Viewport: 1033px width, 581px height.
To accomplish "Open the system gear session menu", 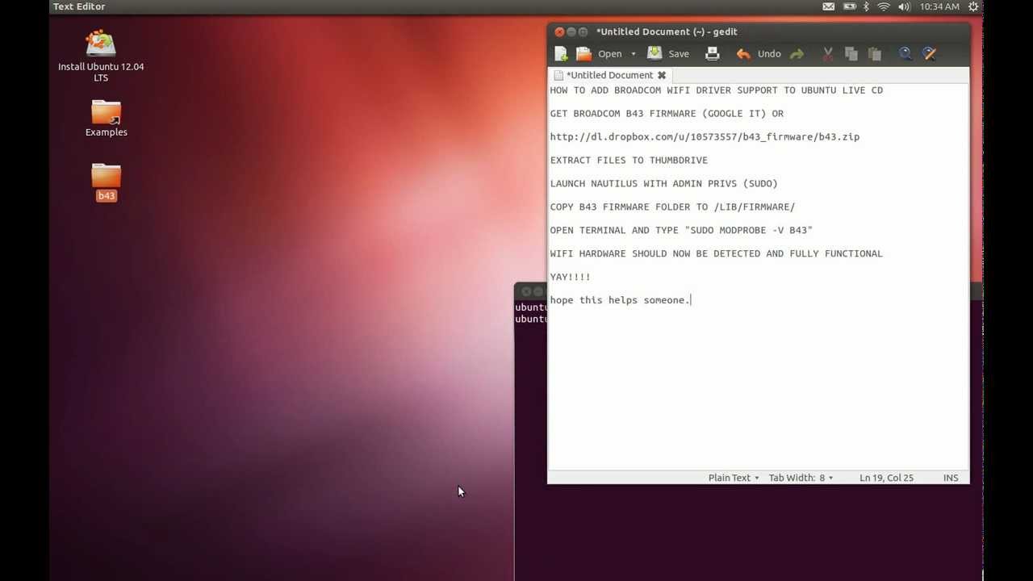I will pos(973,6).
